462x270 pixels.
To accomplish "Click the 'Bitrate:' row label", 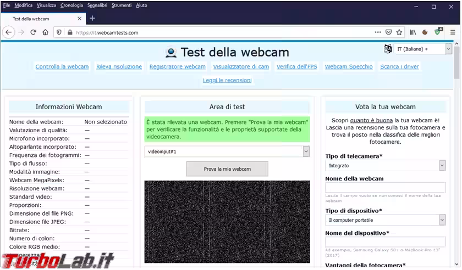I will tap(19, 230).
